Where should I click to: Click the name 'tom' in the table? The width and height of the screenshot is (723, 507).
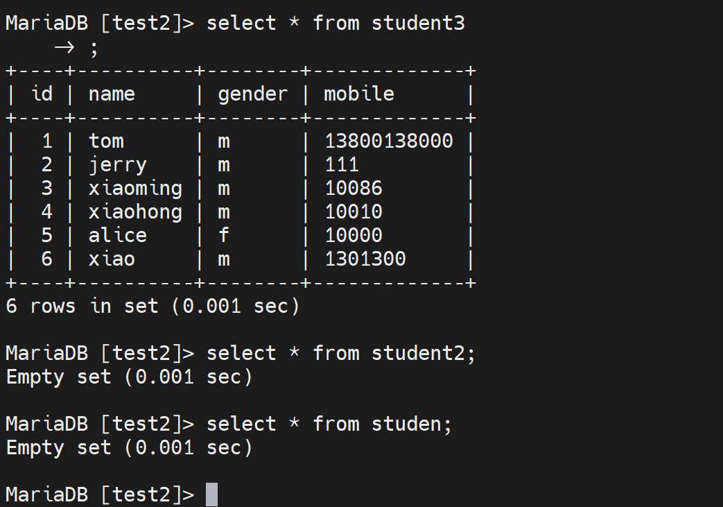pyautogui.click(x=106, y=141)
